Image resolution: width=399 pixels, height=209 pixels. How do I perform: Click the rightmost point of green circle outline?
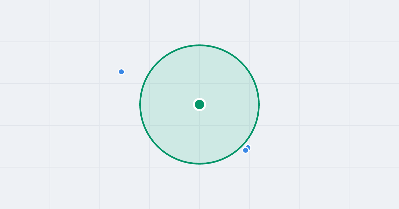pos(259,104)
